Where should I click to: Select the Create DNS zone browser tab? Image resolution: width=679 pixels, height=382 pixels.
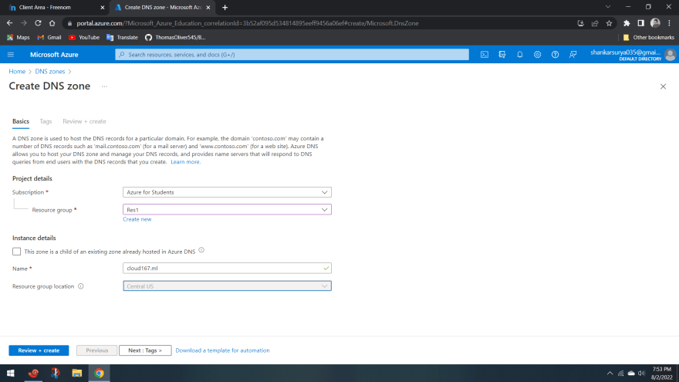[x=162, y=8]
